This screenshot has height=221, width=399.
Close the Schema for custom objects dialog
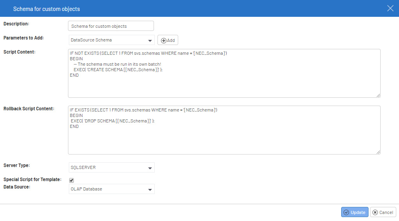[x=390, y=8]
